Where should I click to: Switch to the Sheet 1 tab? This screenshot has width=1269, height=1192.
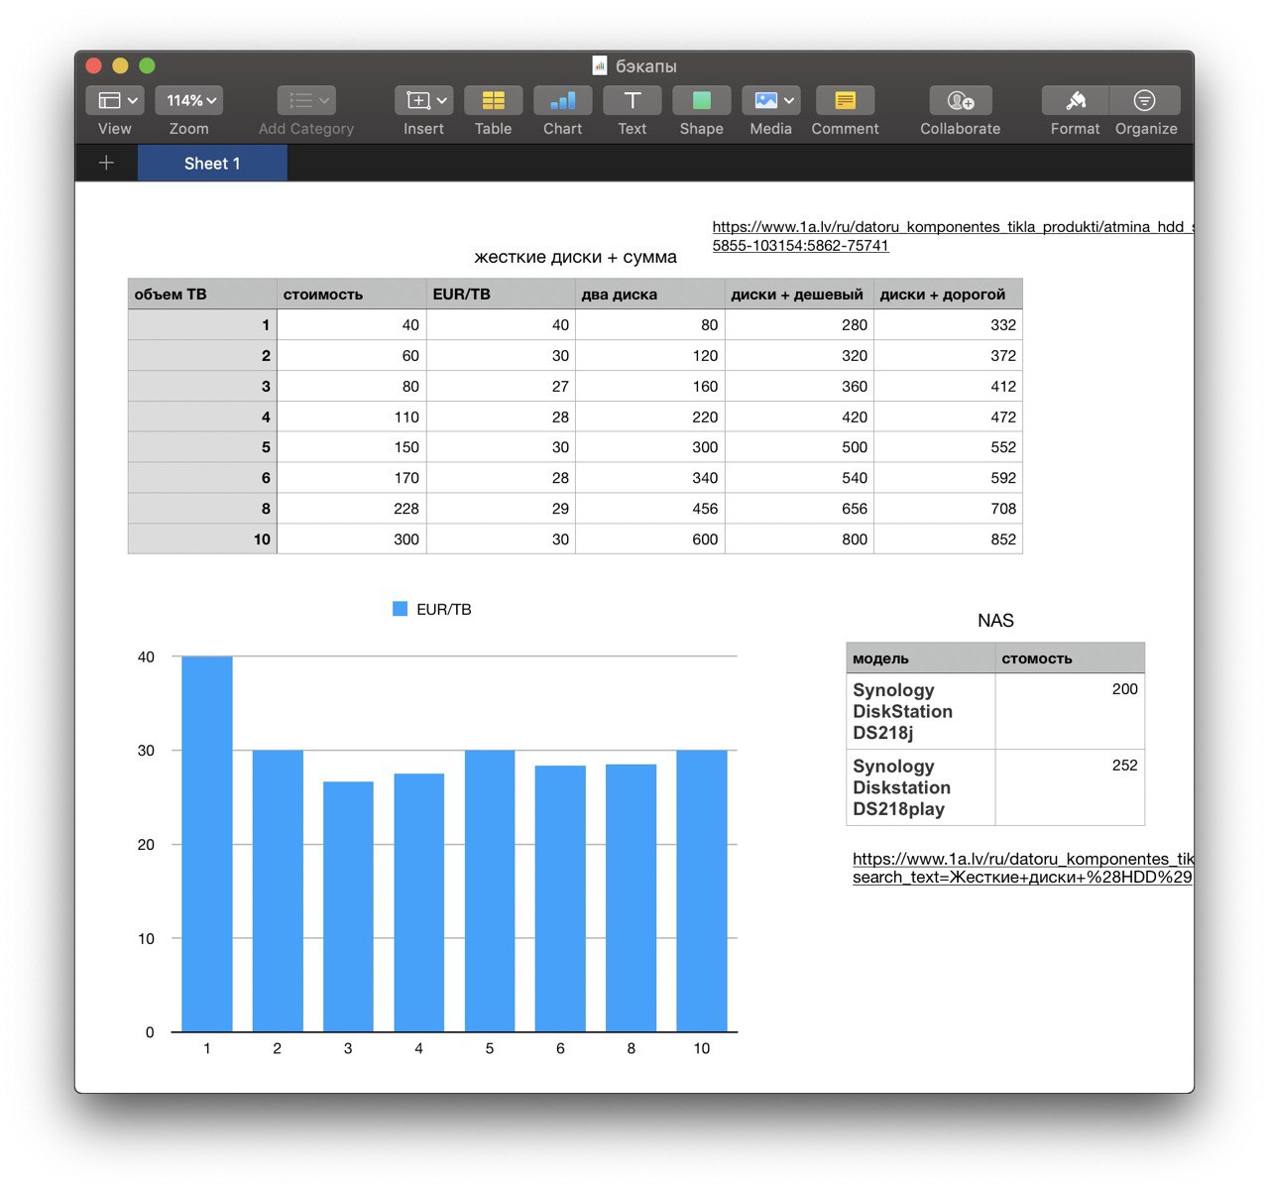pos(212,163)
